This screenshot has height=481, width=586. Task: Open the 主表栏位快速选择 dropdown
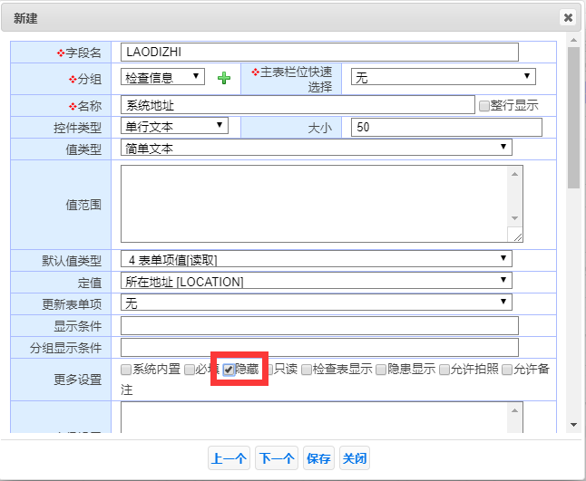pos(443,78)
